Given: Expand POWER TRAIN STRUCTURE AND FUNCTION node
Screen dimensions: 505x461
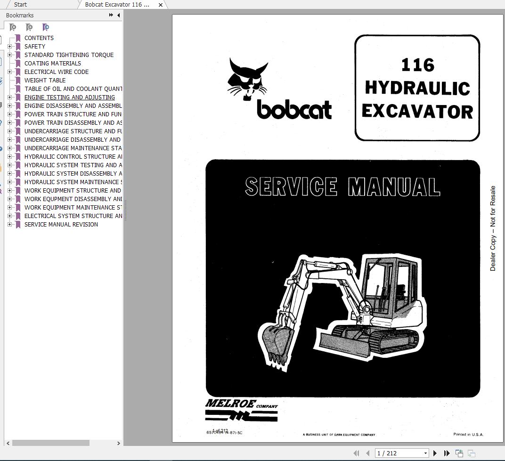Looking at the screenshot, I should (10, 114).
